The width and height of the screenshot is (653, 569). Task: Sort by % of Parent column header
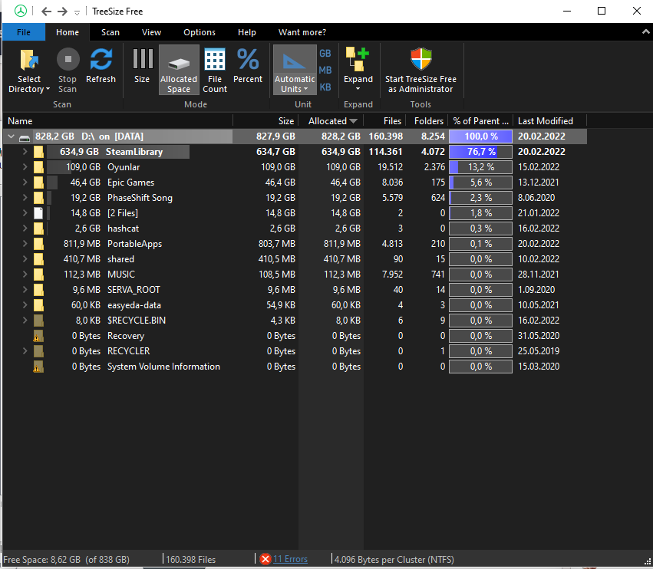(x=480, y=121)
